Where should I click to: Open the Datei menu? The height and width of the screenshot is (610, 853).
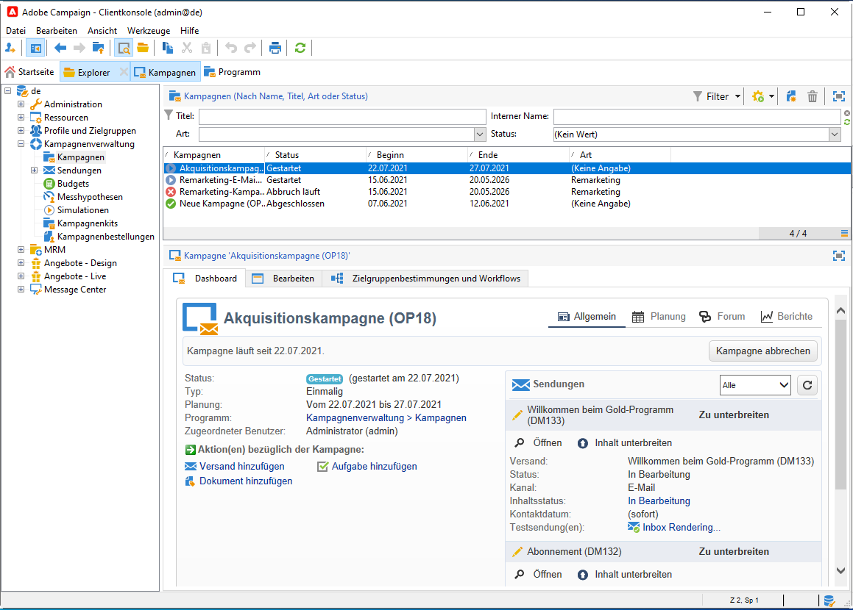15,31
